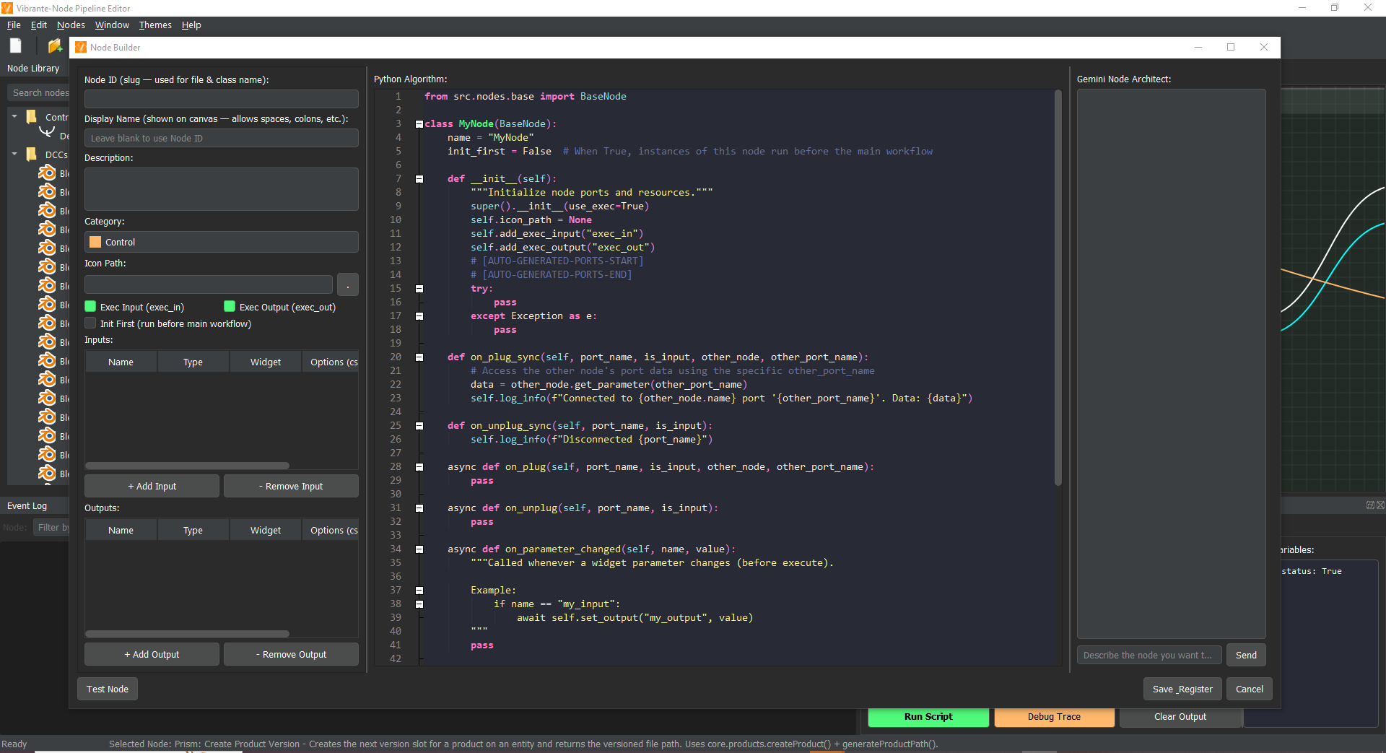1386x753 pixels.
Task: Focus the Description text area
Action: [222, 189]
